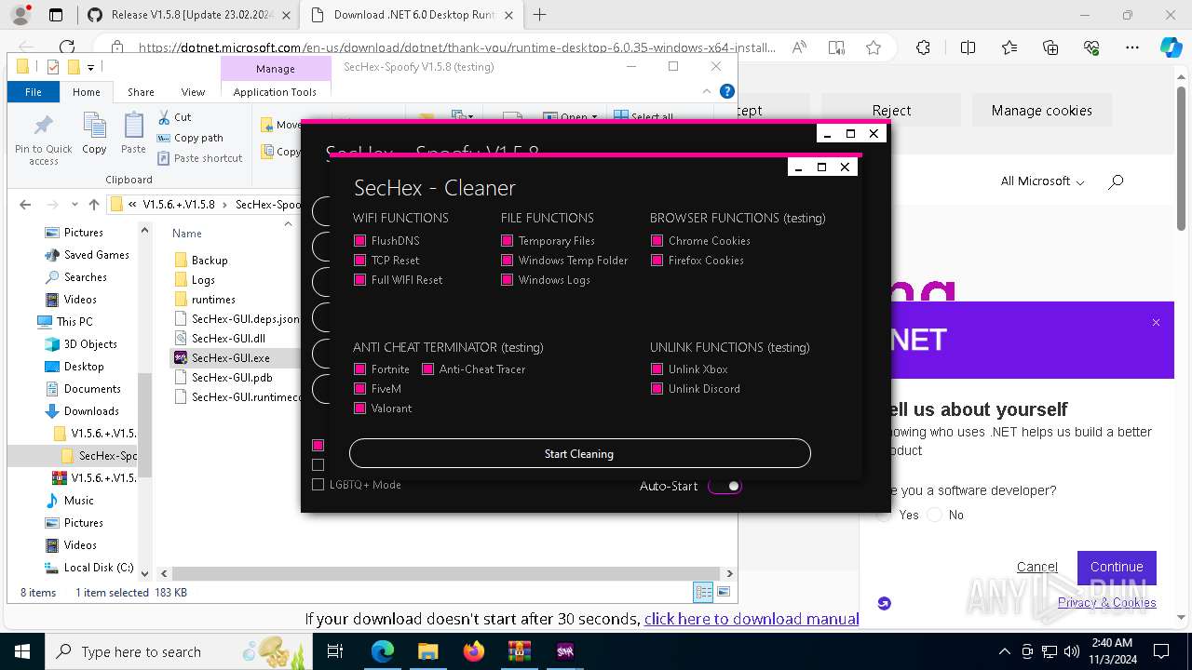Toggle Fortnite anti-cheat checkbox
Screen dimensions: 1192x670
[x=359, y=369]
